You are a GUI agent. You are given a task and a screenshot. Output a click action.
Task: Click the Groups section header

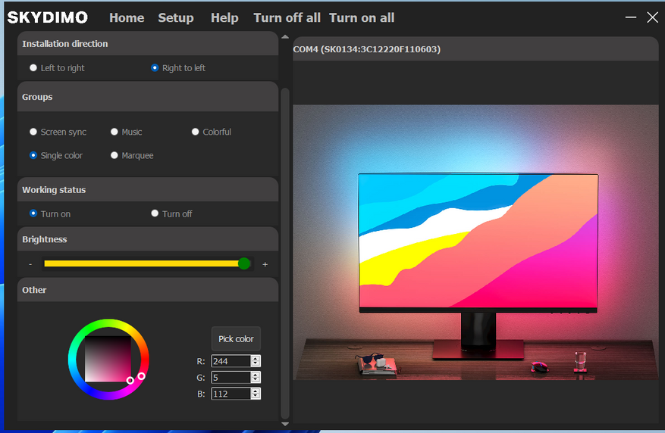(148, 97)
